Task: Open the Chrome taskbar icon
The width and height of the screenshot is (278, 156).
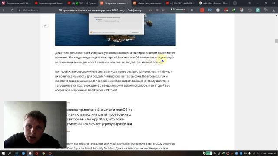Action: point(43,153)
